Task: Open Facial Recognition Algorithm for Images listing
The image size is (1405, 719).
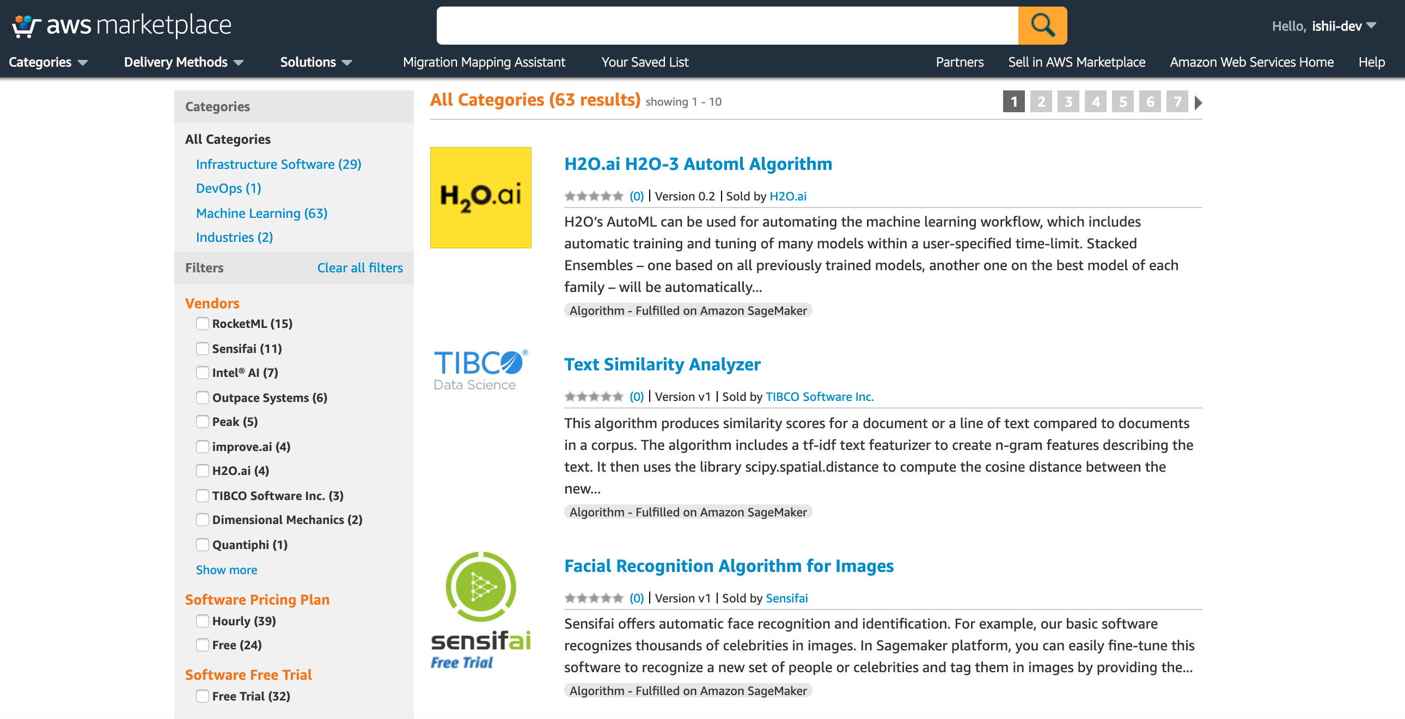Action: pos(729,566)
